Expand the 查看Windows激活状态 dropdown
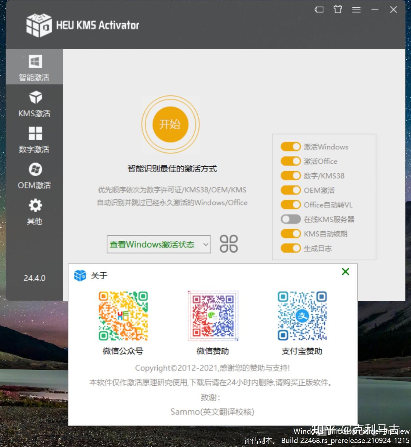This screenshot has height=447, width=411. point(159,245)
